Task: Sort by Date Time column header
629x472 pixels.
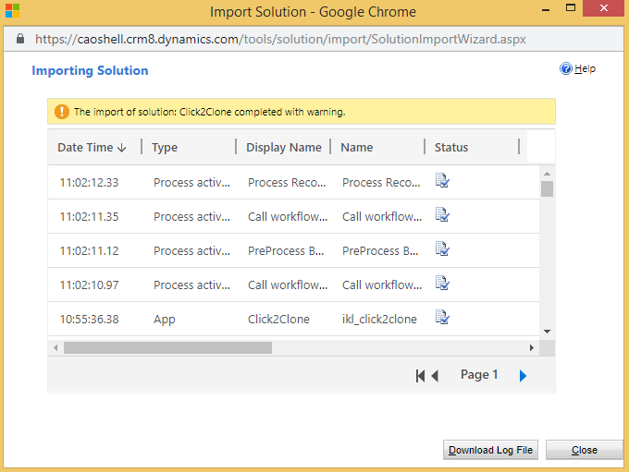Action: coord(92,148)
